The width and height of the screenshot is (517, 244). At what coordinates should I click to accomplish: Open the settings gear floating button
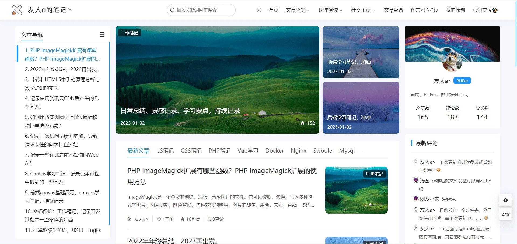coord(505,200)
